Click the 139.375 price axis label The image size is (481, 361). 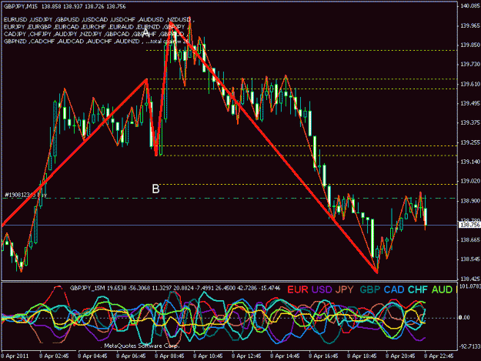point(470,122)
